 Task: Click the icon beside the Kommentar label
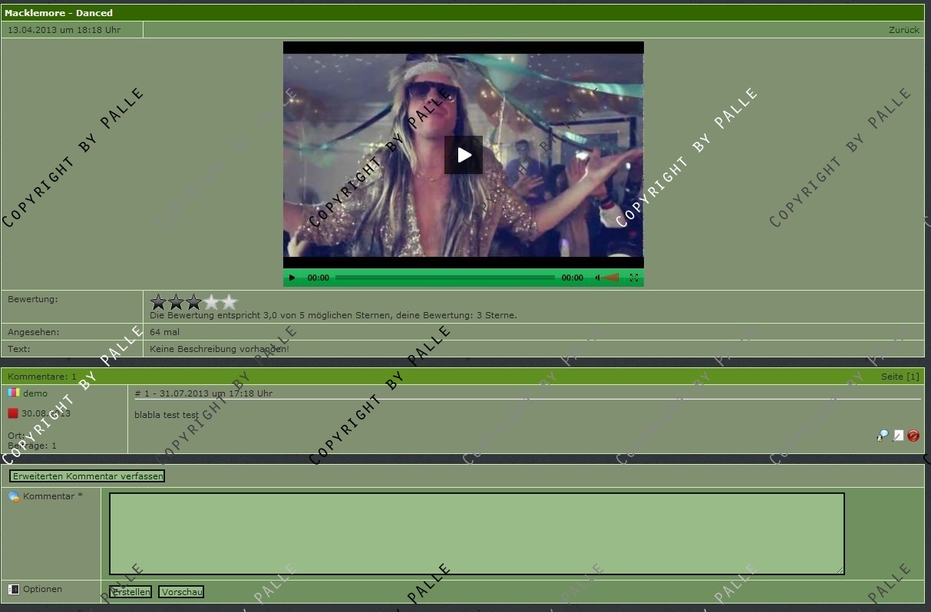[x=14, y=496]
